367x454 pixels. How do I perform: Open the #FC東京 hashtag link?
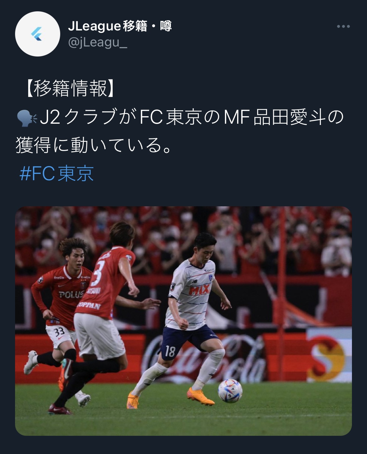click(57, 174)
